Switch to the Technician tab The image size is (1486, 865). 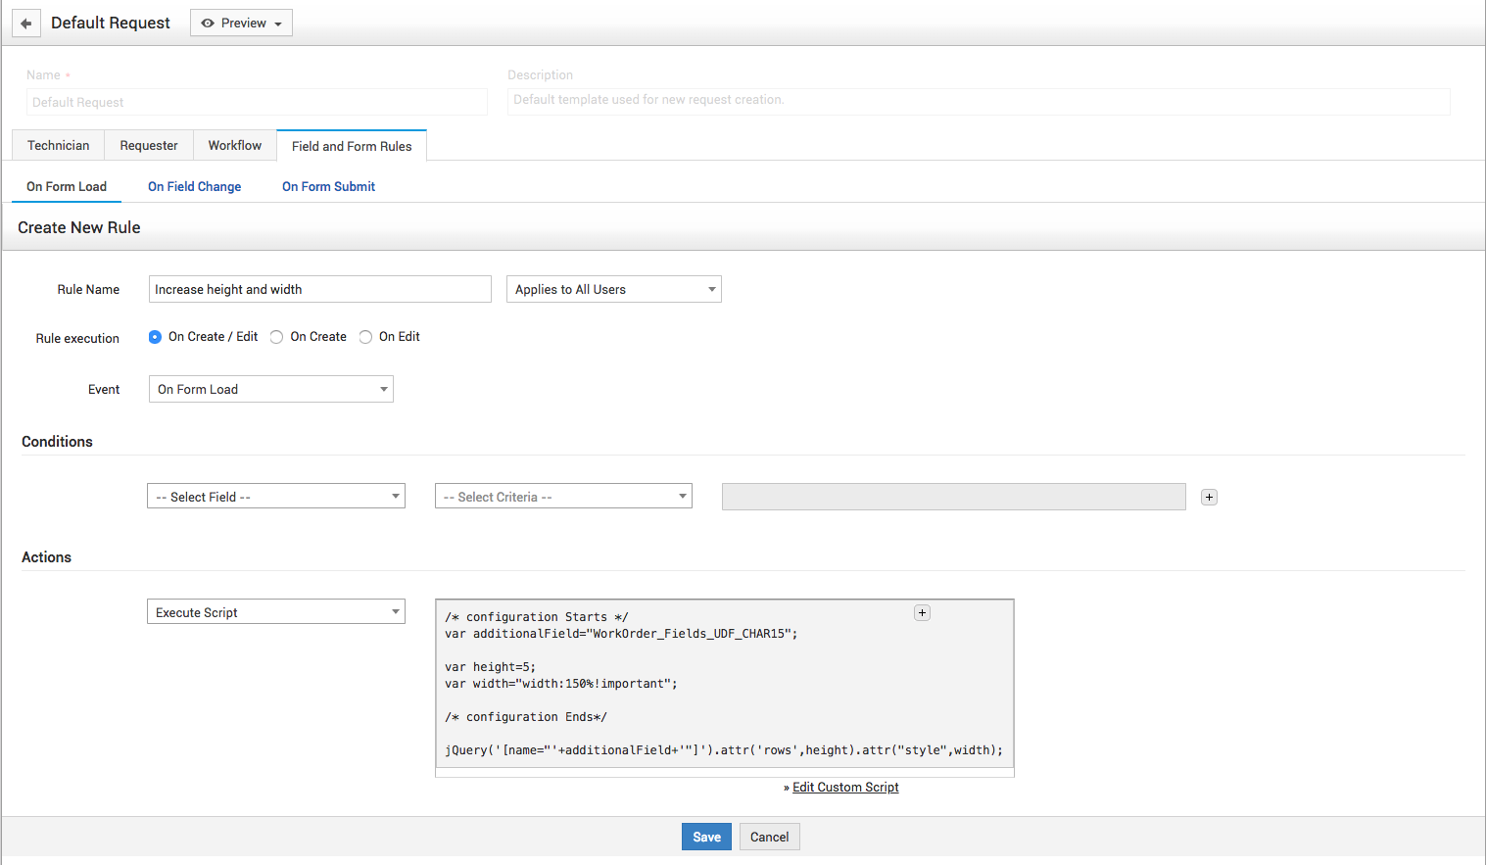click(59, 146)
